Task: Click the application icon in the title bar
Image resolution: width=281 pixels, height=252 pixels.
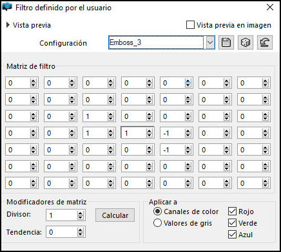Action: tap(7, 7)
